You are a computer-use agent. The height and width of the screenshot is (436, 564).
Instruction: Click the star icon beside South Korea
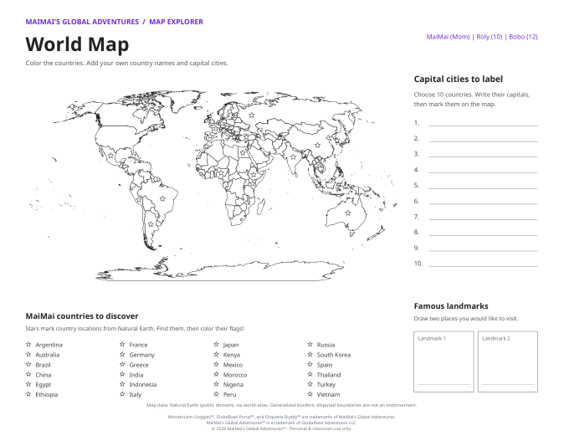coord(310,354)
